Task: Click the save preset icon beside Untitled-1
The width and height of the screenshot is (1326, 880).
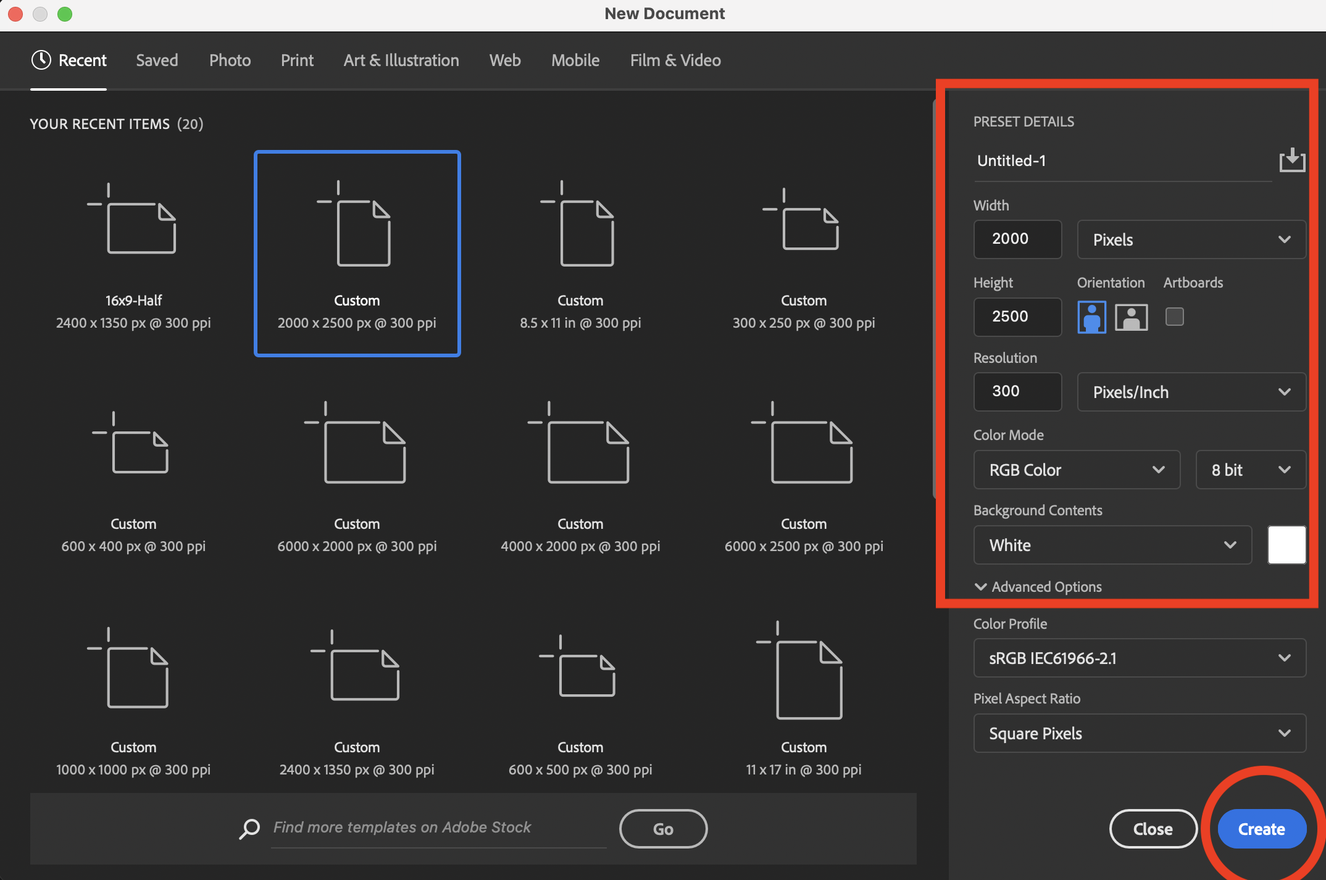Action: (x=1292, y=160)
